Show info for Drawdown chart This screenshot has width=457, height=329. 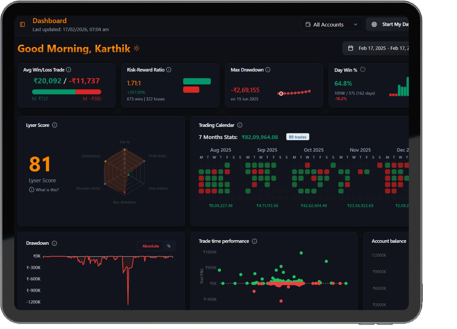tap(54, 243)
